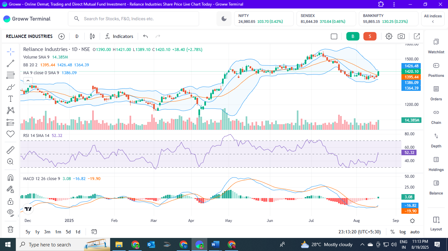This screenshot has width=448, height=251.
Task: Open the candlestick chart type selector
Action: click(x=92, y=36)
